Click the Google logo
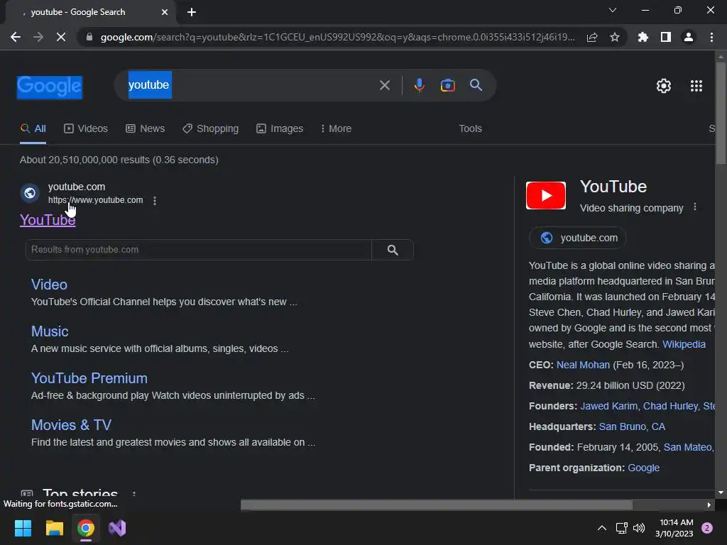727x545 pixels. point(50,87)
